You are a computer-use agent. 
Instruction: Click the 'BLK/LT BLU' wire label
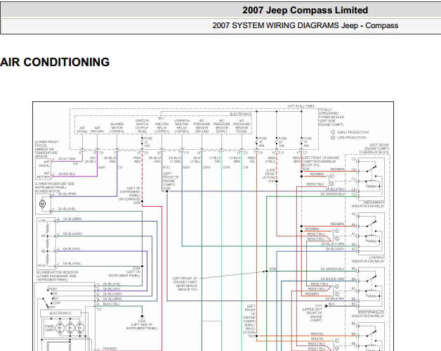click(x=112, y=304)
